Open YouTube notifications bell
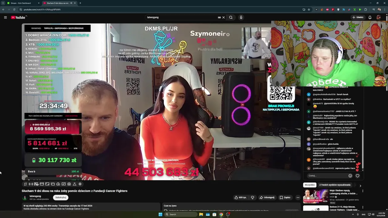 coord(370,17)
